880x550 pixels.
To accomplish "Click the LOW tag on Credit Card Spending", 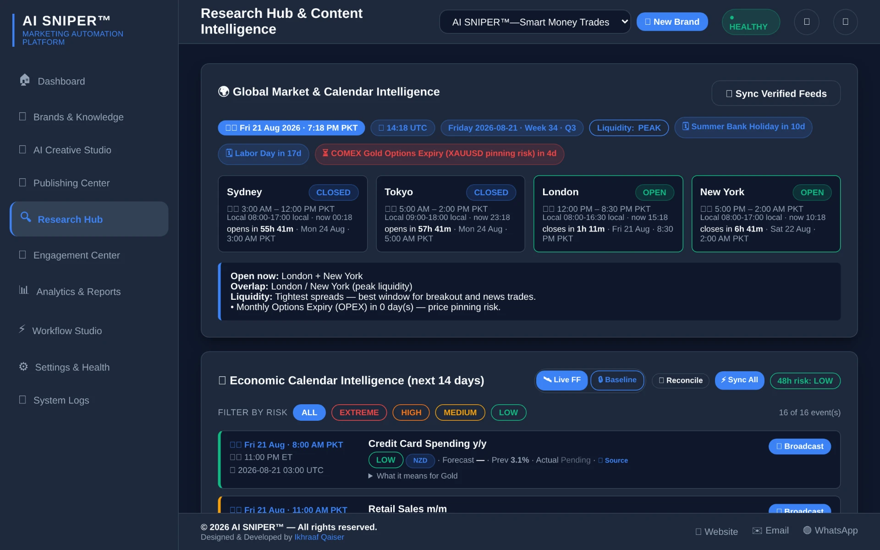I will click(x=386, y=460).
